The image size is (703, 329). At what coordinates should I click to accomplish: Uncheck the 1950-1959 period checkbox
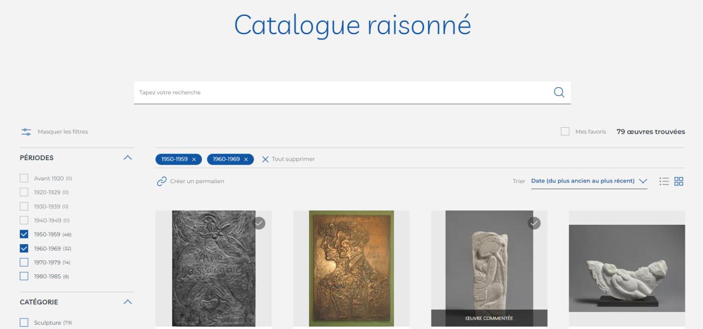pyautogui.click(x=24, y=235)
